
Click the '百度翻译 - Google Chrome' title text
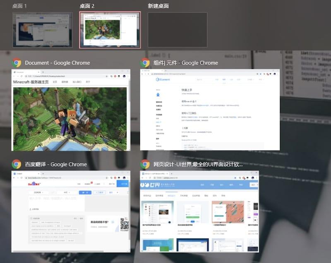pyautogui.click(x=56, y=164)
